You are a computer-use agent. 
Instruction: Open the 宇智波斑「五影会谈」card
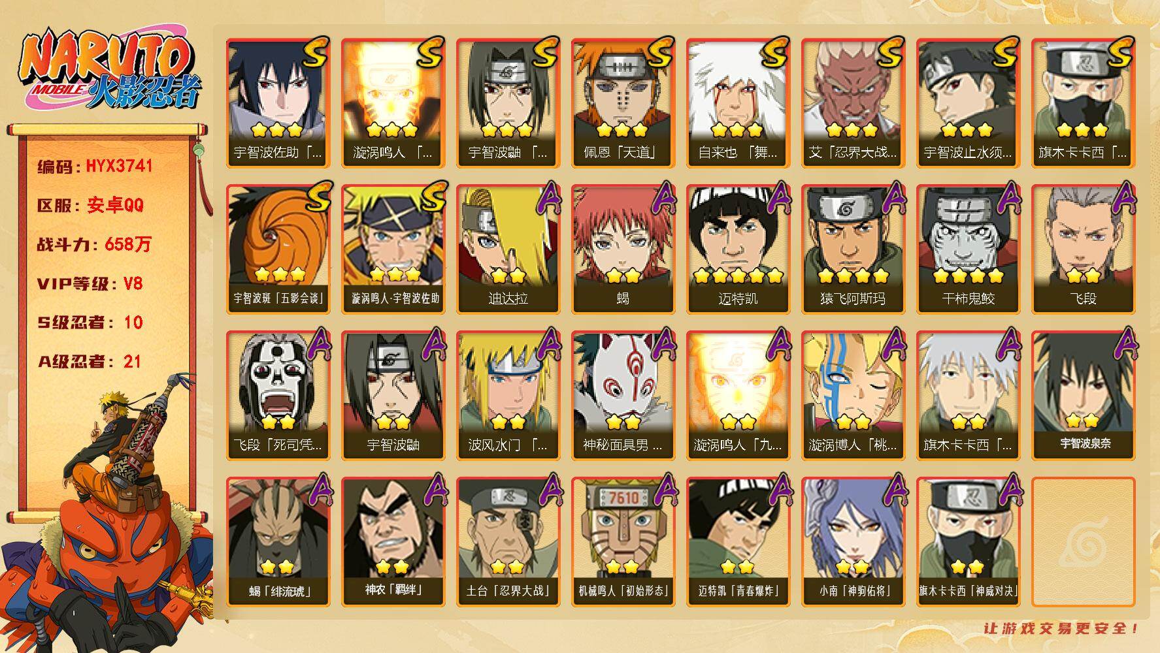pos(278,249)
